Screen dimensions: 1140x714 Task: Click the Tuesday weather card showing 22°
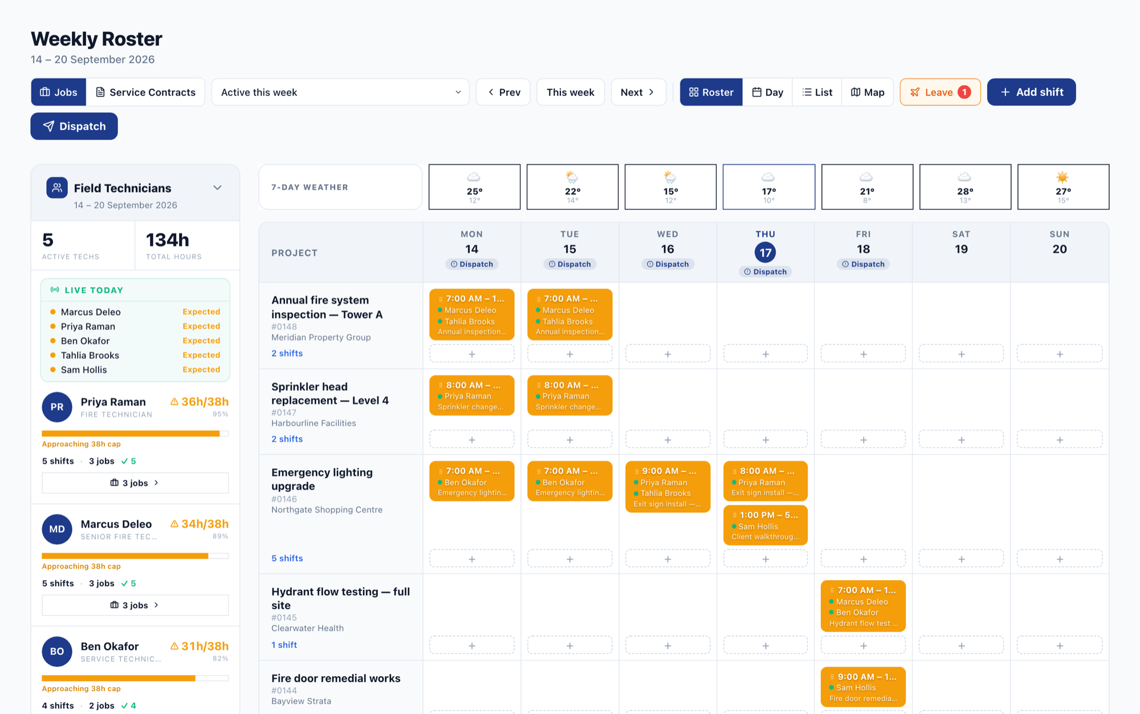tap(572, 187)
